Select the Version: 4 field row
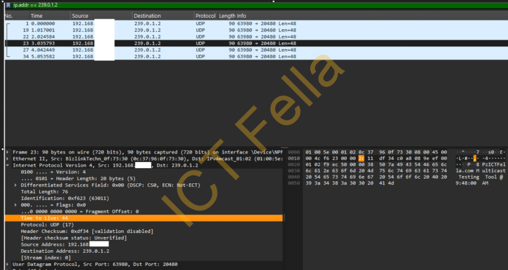 (x=144, y=172)
